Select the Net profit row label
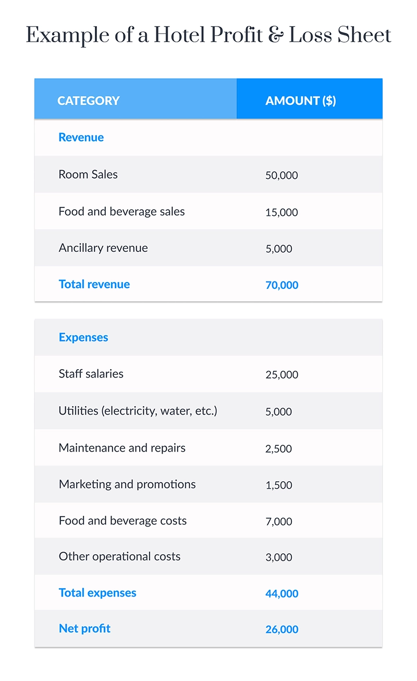 tap(84, 628)
